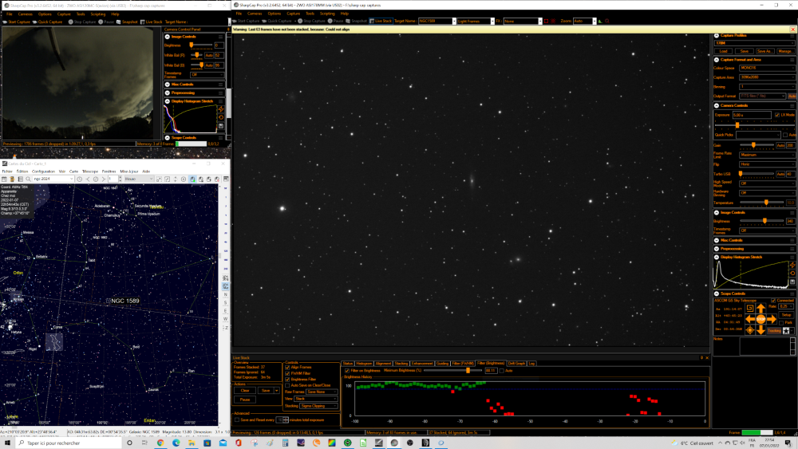Click the Save button in Live Stack Actions
This screenshot has height=449, width=798.
pos(266,391)
